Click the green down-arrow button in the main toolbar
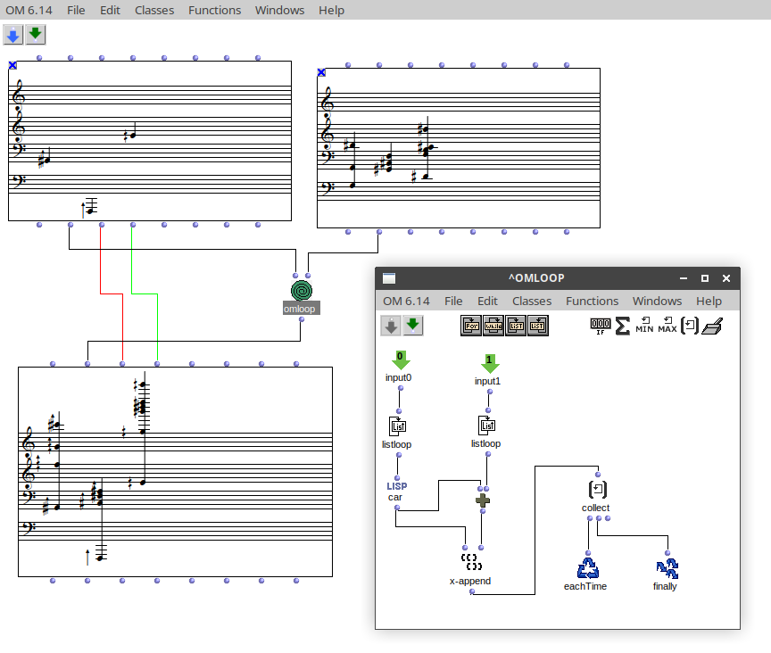Image resolution: width=771 pixels, height=653 pixels. [36, 35]
